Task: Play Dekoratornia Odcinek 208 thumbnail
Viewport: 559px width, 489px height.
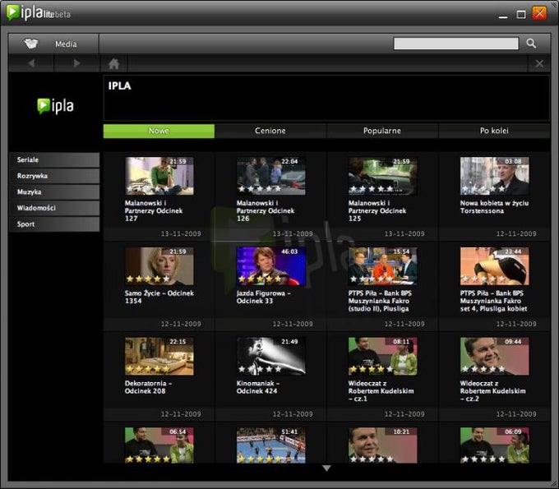Action: 159,356
